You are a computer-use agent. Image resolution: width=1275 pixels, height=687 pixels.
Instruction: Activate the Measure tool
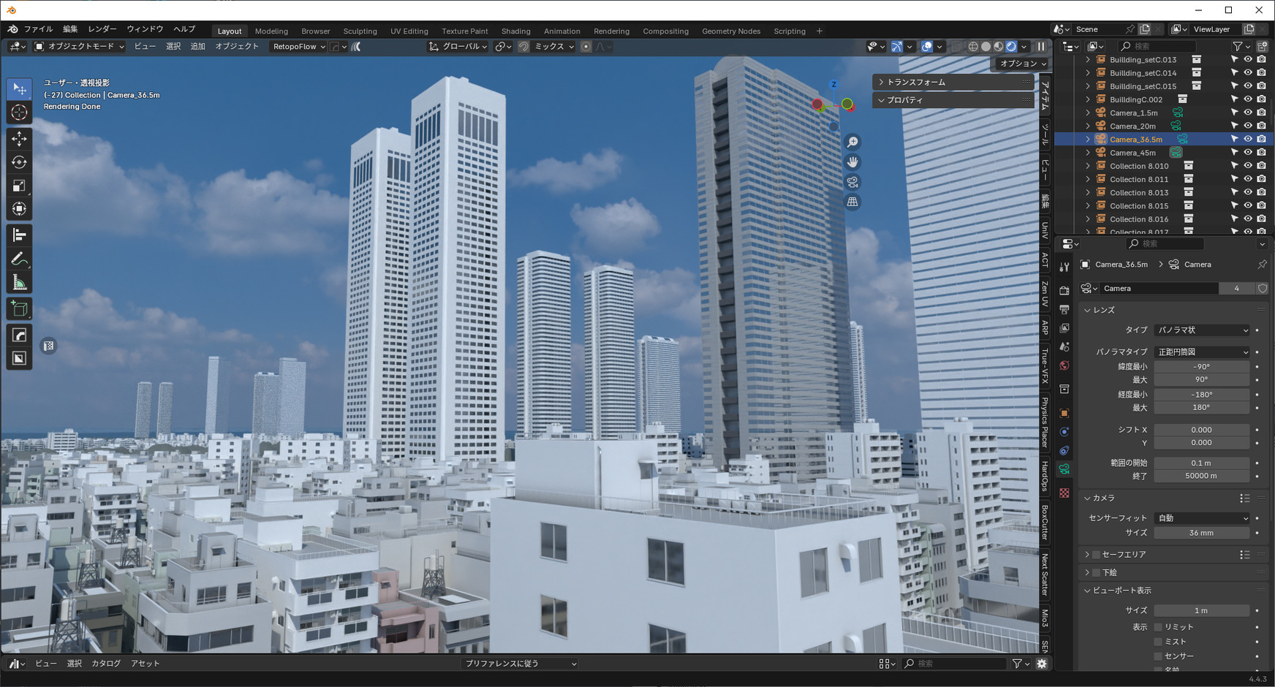pyautogui.click(x=20, y=283)
